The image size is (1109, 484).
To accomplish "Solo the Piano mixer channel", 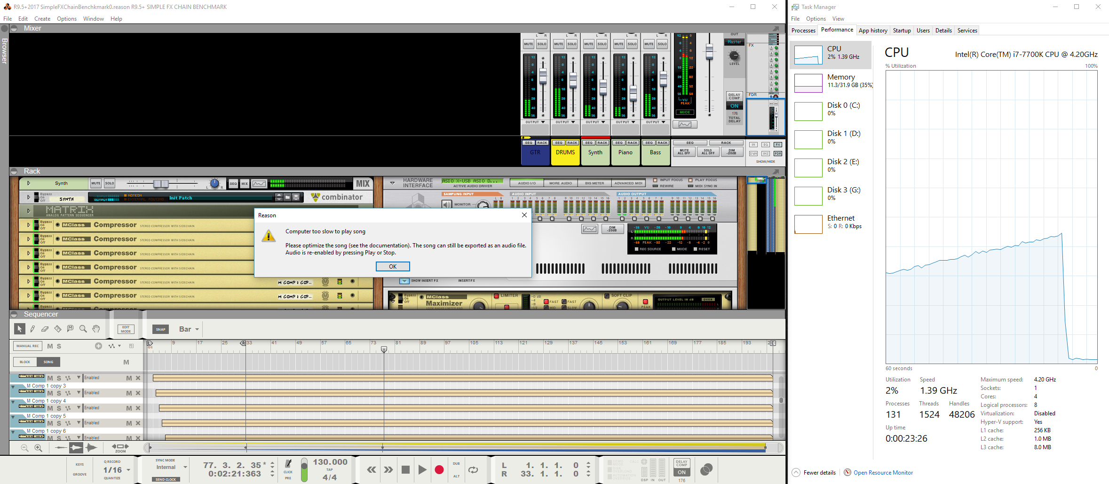I will (632, 44).
